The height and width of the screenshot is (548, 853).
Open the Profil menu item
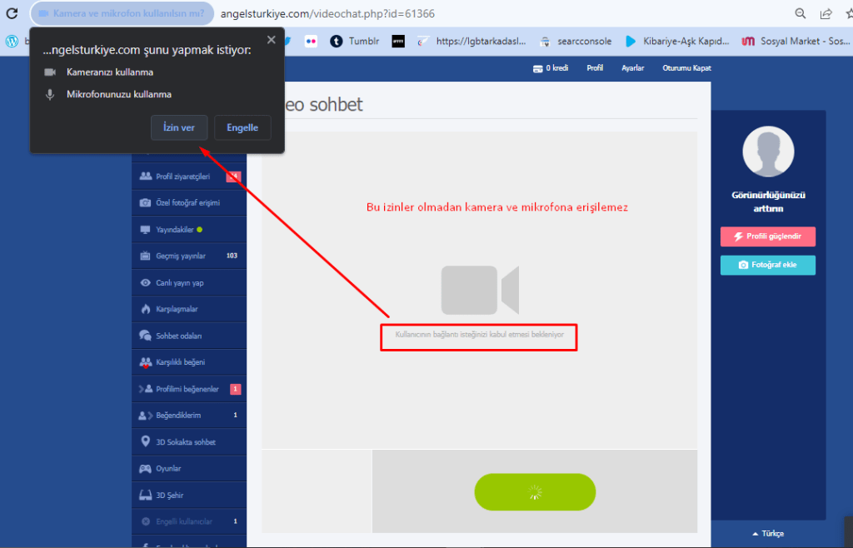tap(595, 68)
